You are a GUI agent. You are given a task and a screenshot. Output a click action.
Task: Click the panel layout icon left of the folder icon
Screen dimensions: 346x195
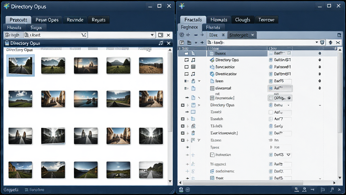click(182, 42)
